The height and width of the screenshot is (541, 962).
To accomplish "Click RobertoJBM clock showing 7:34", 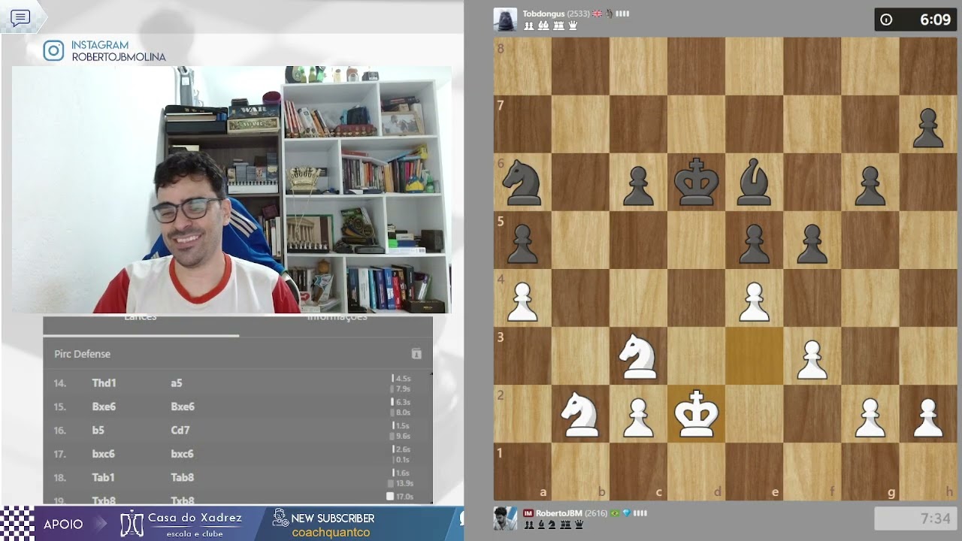I will 915,518.
